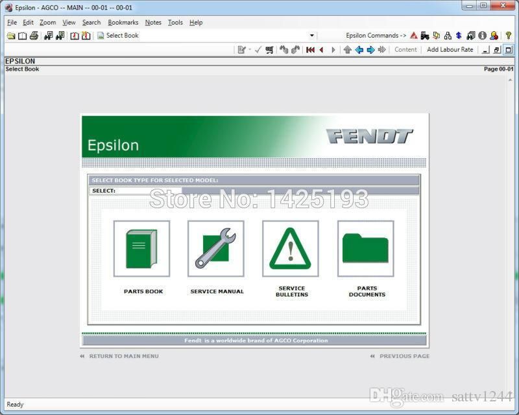Open the File menu
Image resolution: width=519 pixels, height=415 pixels.
click(12, 22)
